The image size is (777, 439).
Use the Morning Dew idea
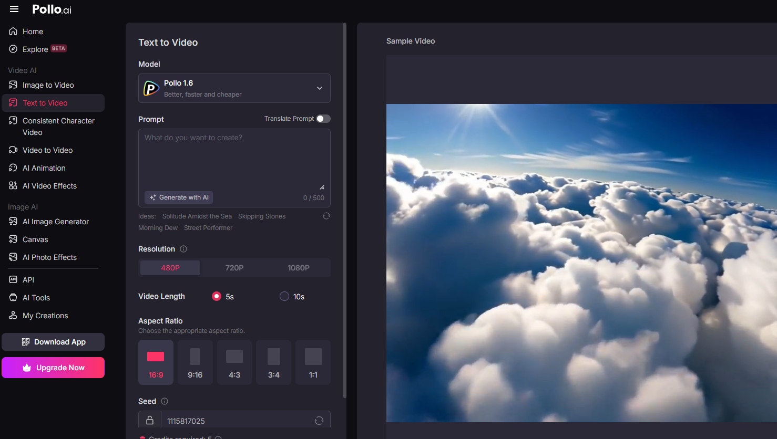click(x=158, y=228)
